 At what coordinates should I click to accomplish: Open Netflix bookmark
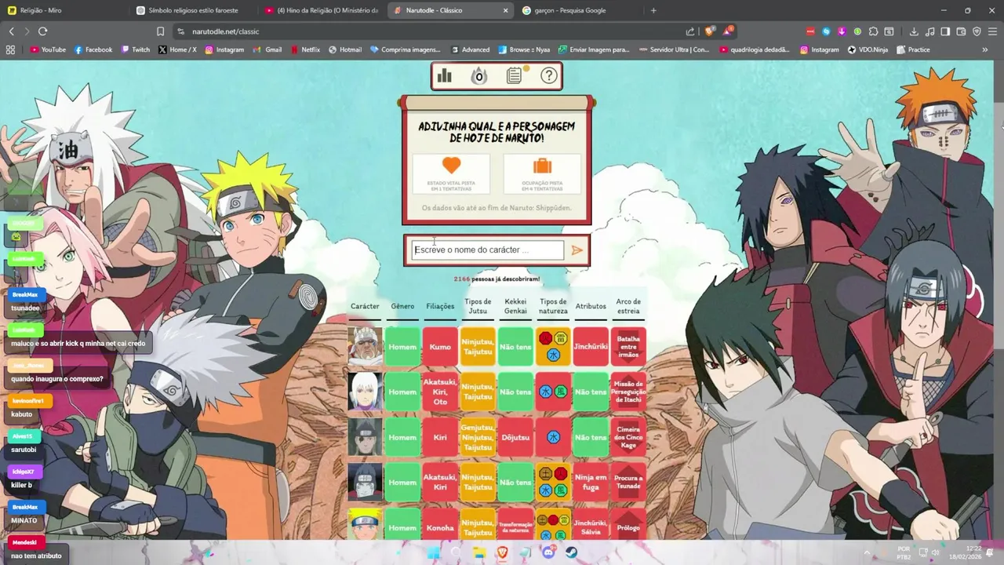(304, 49)
